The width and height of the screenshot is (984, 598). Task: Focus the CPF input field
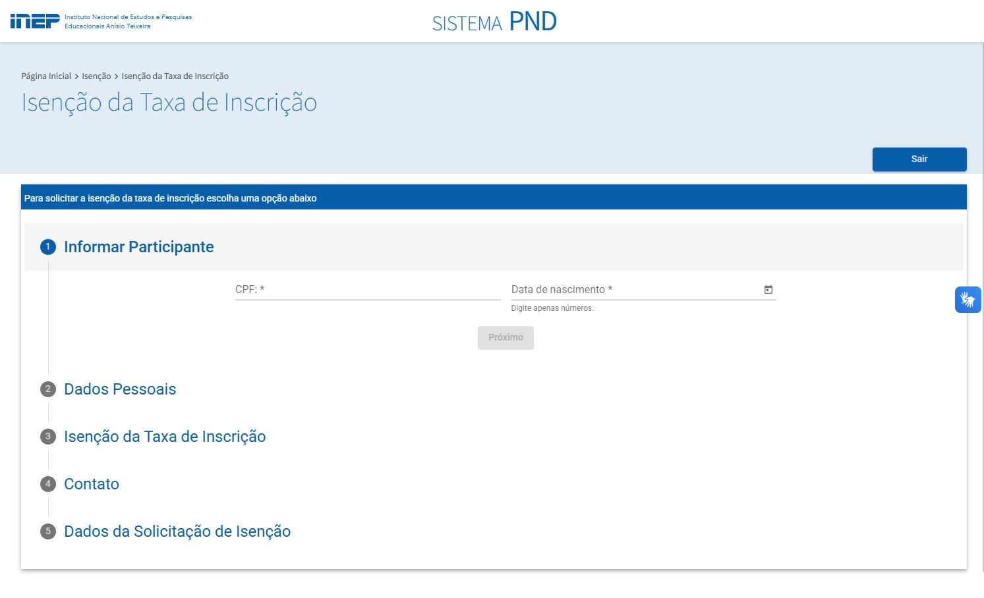tap(367, 290)
